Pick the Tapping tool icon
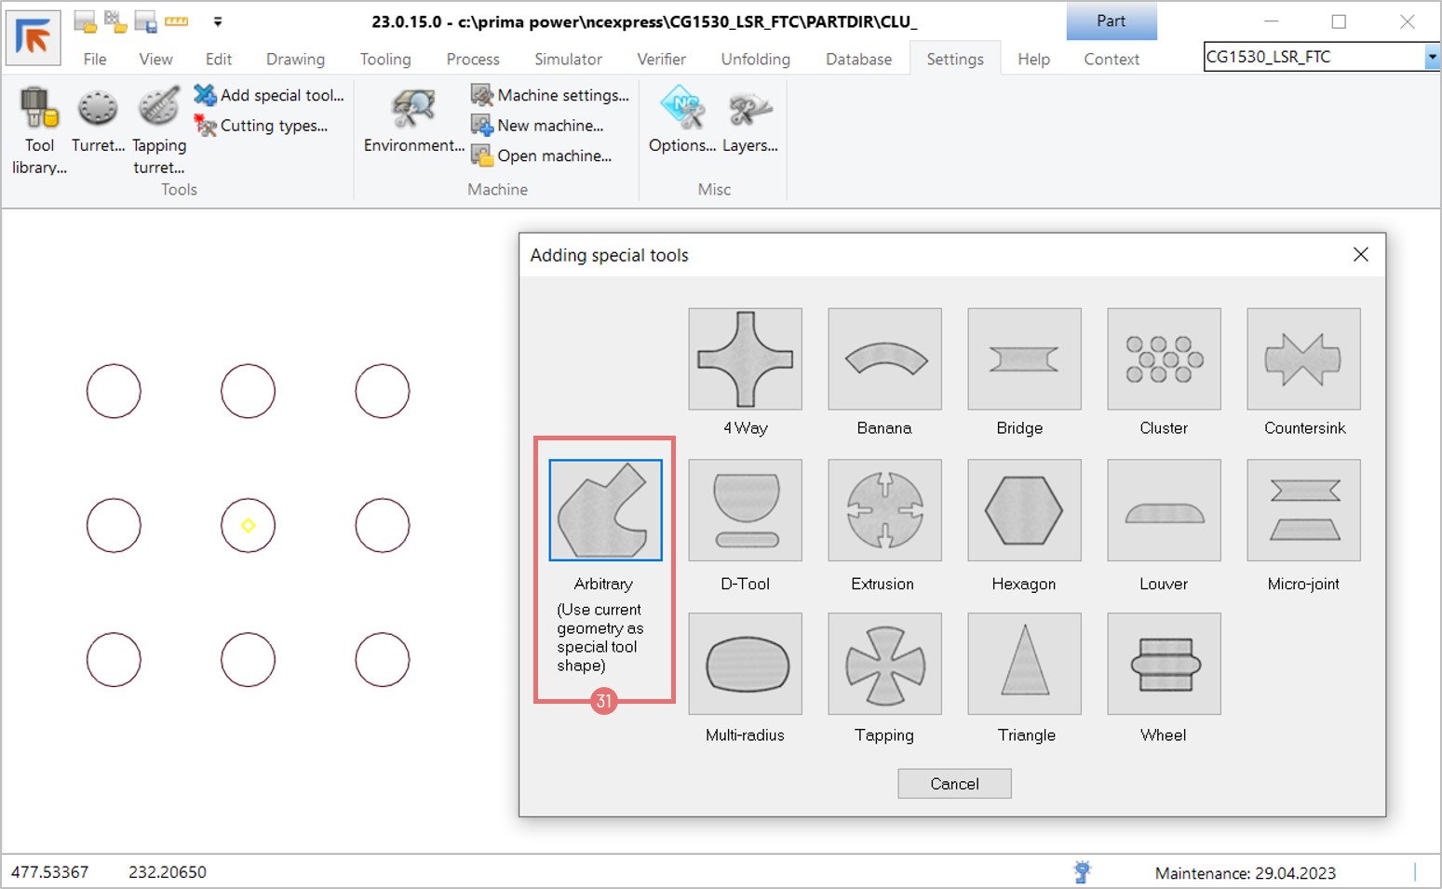Screen dimensions: 1442x889 tap(884, 664)
